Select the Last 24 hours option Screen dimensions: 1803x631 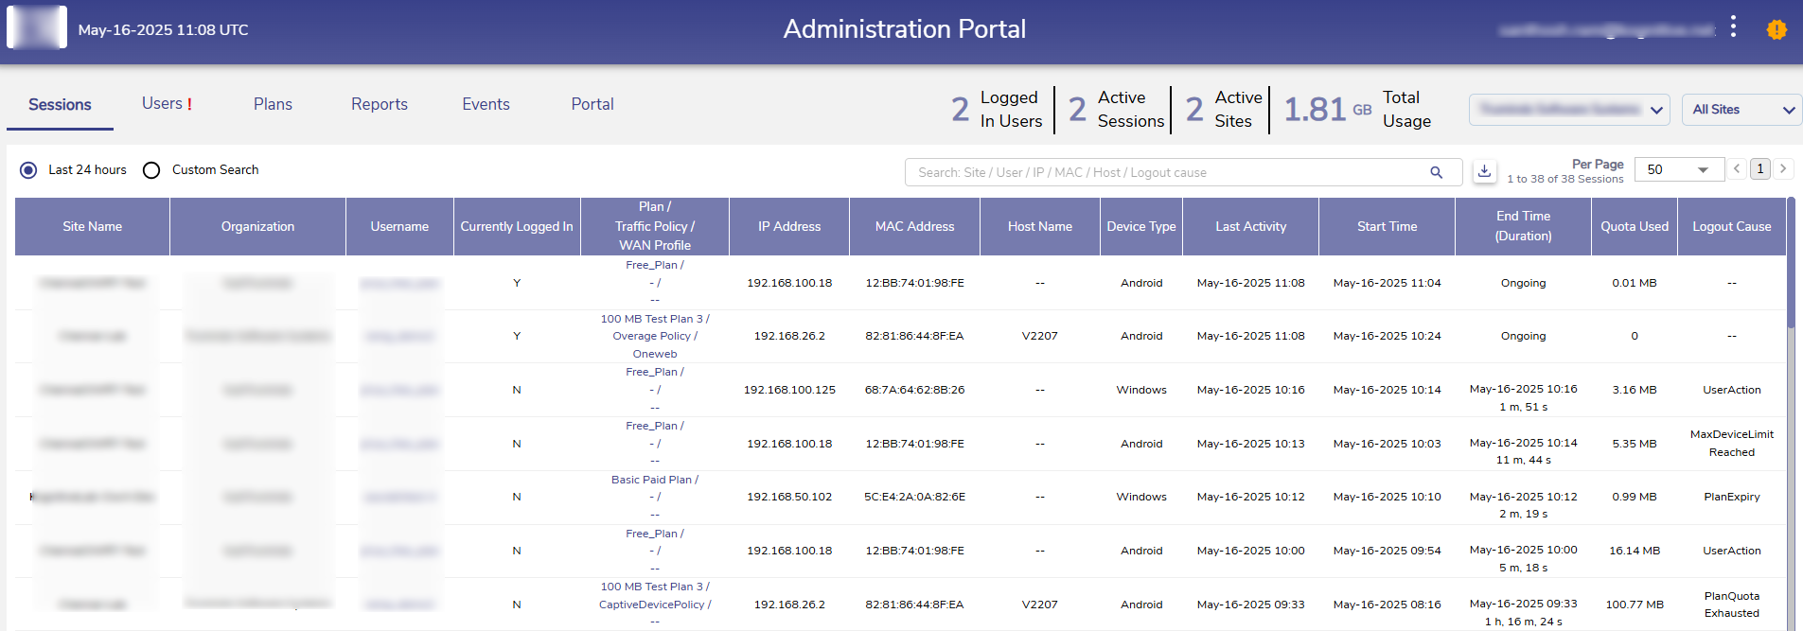29,170
